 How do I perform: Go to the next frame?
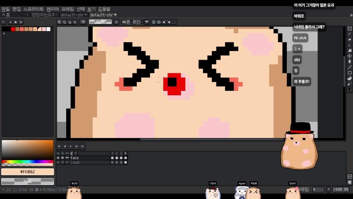coord(77,146)
